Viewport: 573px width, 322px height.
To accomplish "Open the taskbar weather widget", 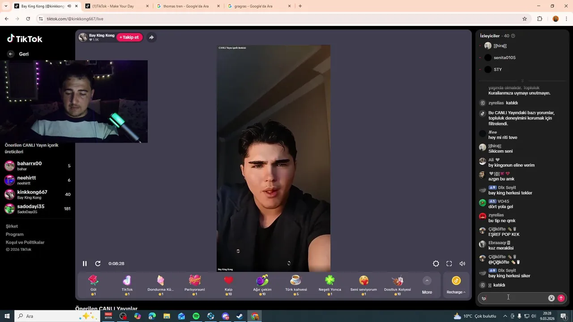I will click(475, 316).
